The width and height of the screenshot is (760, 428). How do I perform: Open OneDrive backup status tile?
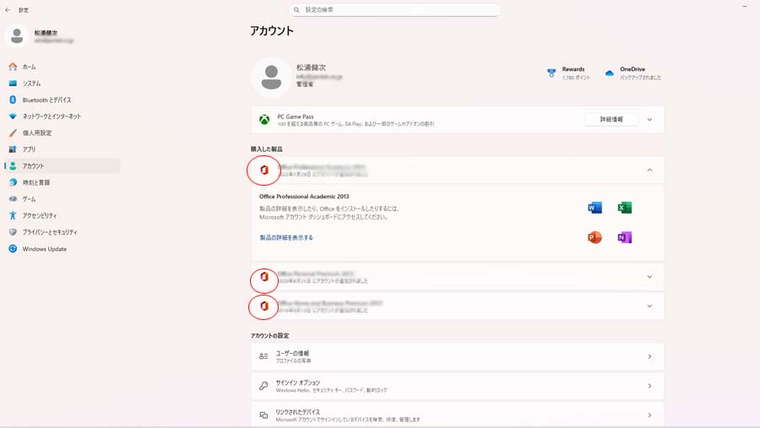pyautogui.click(x=632, y=73)
